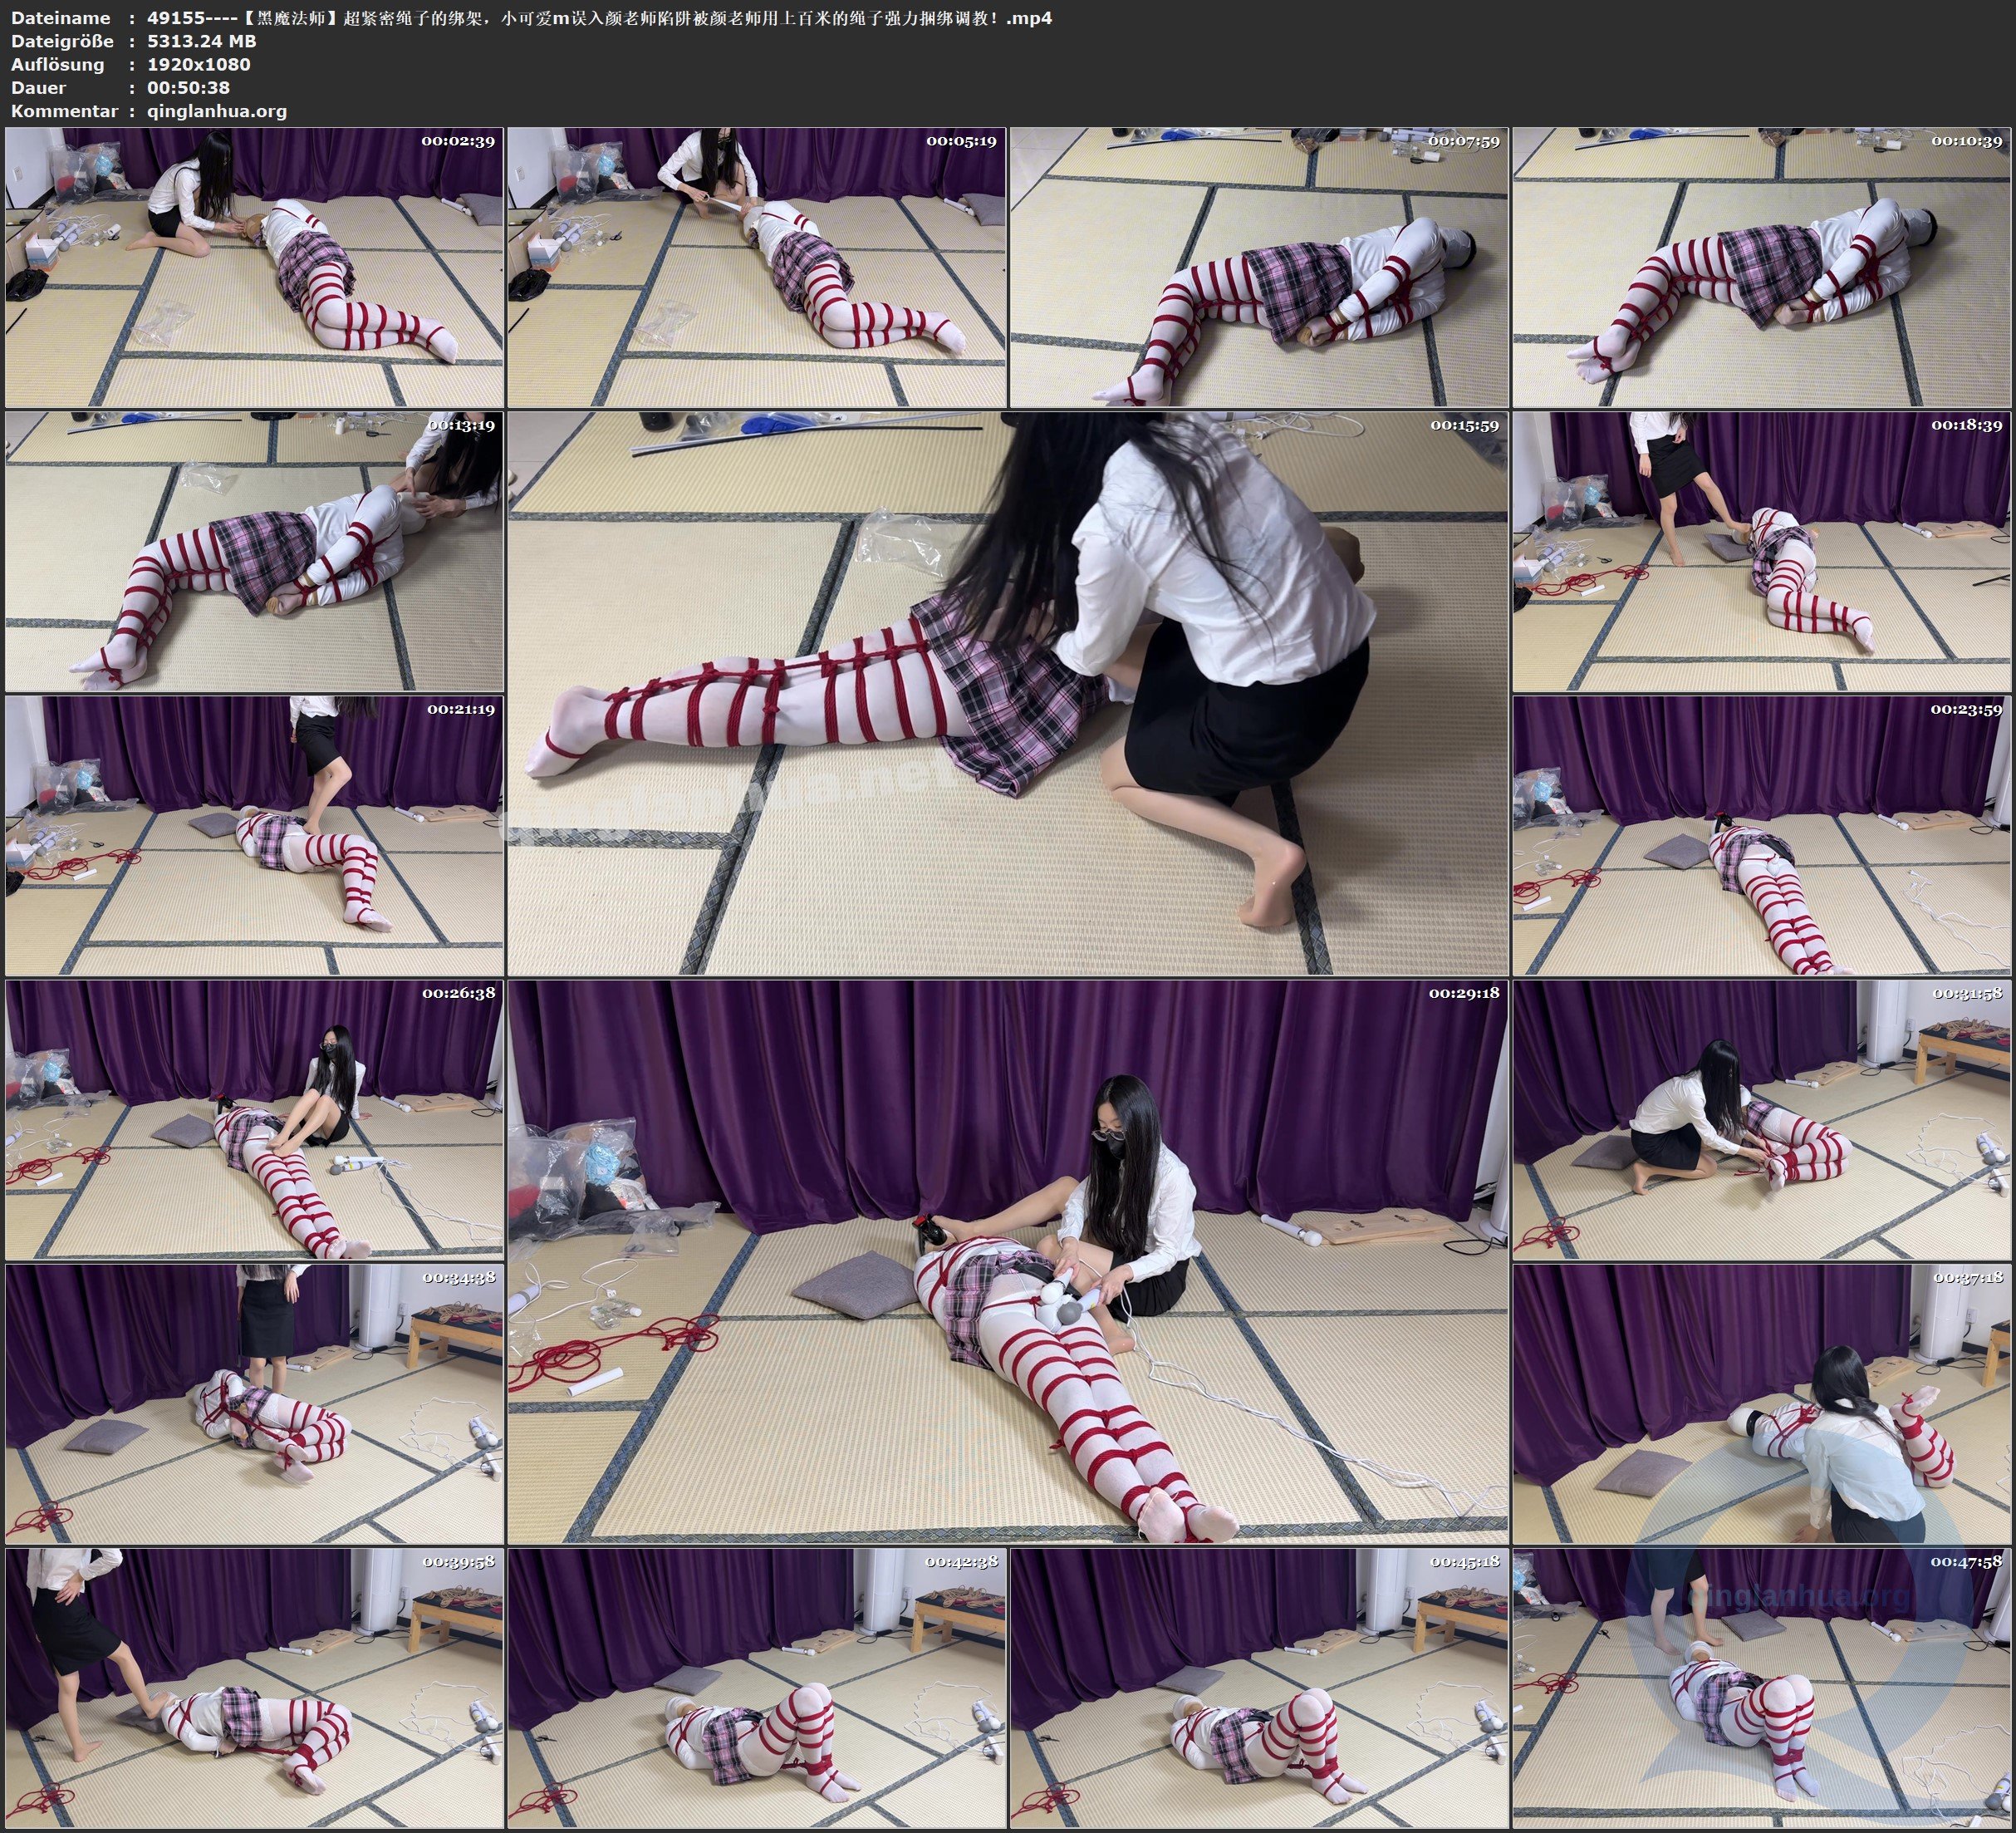Image resolution: width=2016 pixels, height=1833 pixels.
Task: Click the thumbnail labeled 00:45:18
Action: click(x=1258, y=1688)
